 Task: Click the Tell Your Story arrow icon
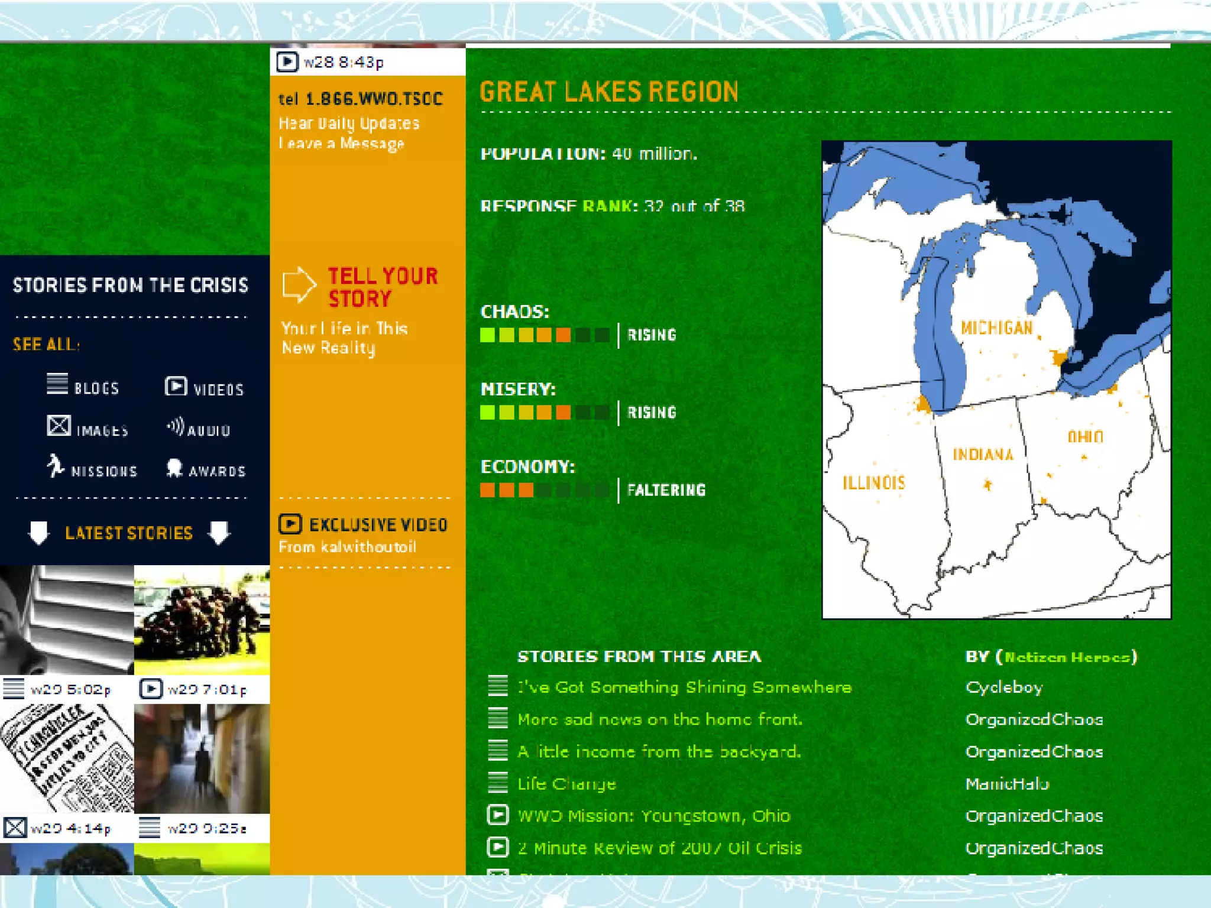coord(299,285)
